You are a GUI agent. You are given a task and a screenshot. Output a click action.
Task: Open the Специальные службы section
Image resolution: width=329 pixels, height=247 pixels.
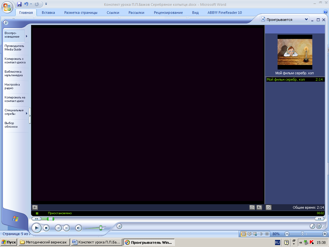click(14, 112)
